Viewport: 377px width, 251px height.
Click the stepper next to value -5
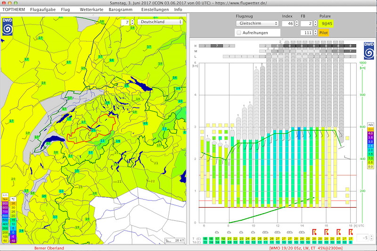pyautogui.click(x=371, y=238)
